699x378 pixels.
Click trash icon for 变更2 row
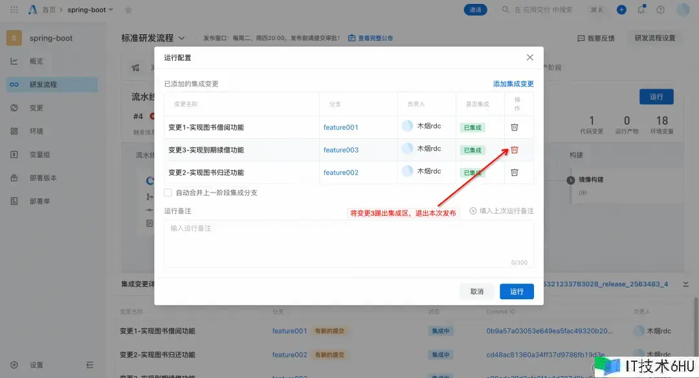click(x=515, y=173)
